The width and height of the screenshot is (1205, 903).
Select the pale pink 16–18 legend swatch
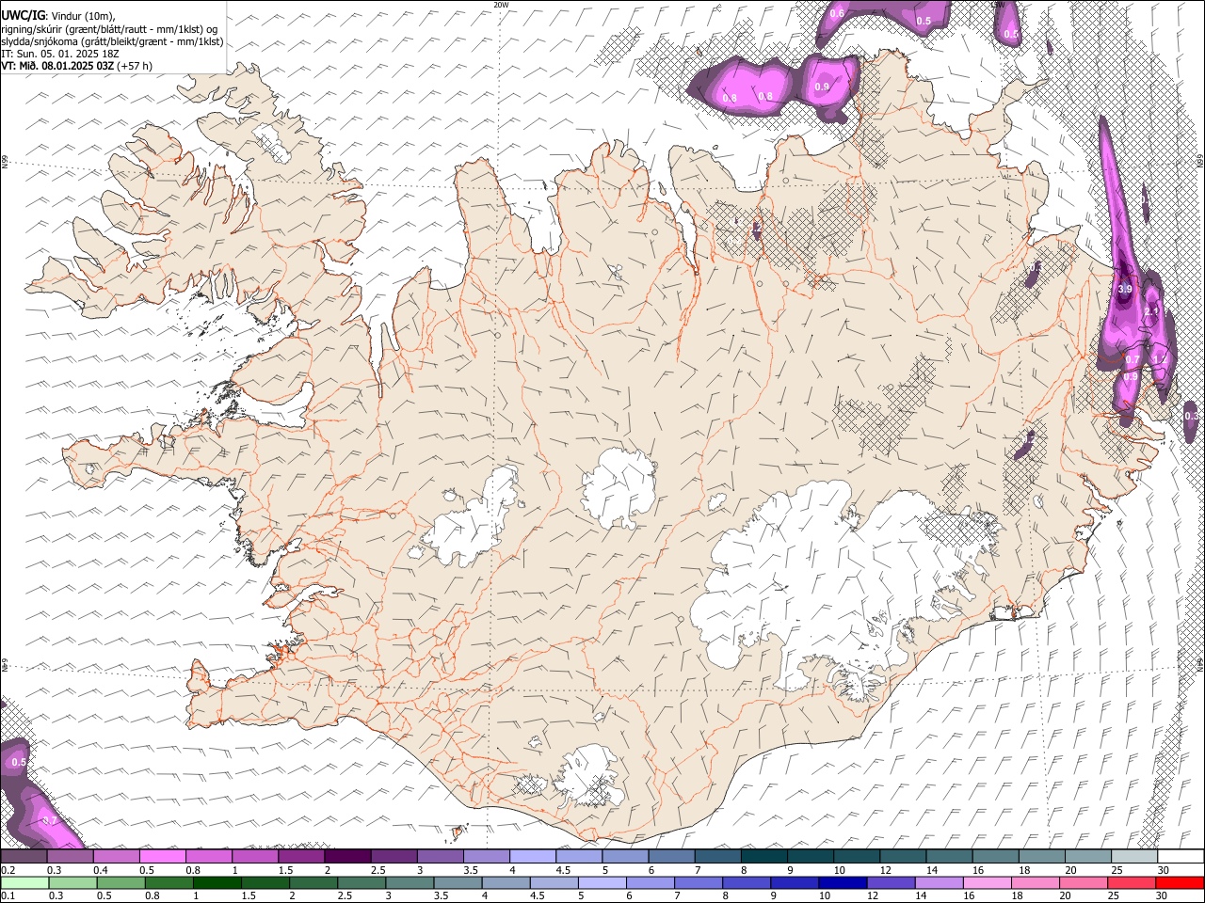(987, 882)
